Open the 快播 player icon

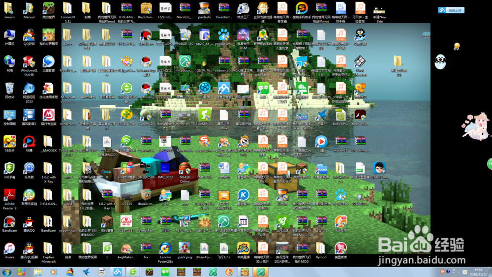point(29,142)
